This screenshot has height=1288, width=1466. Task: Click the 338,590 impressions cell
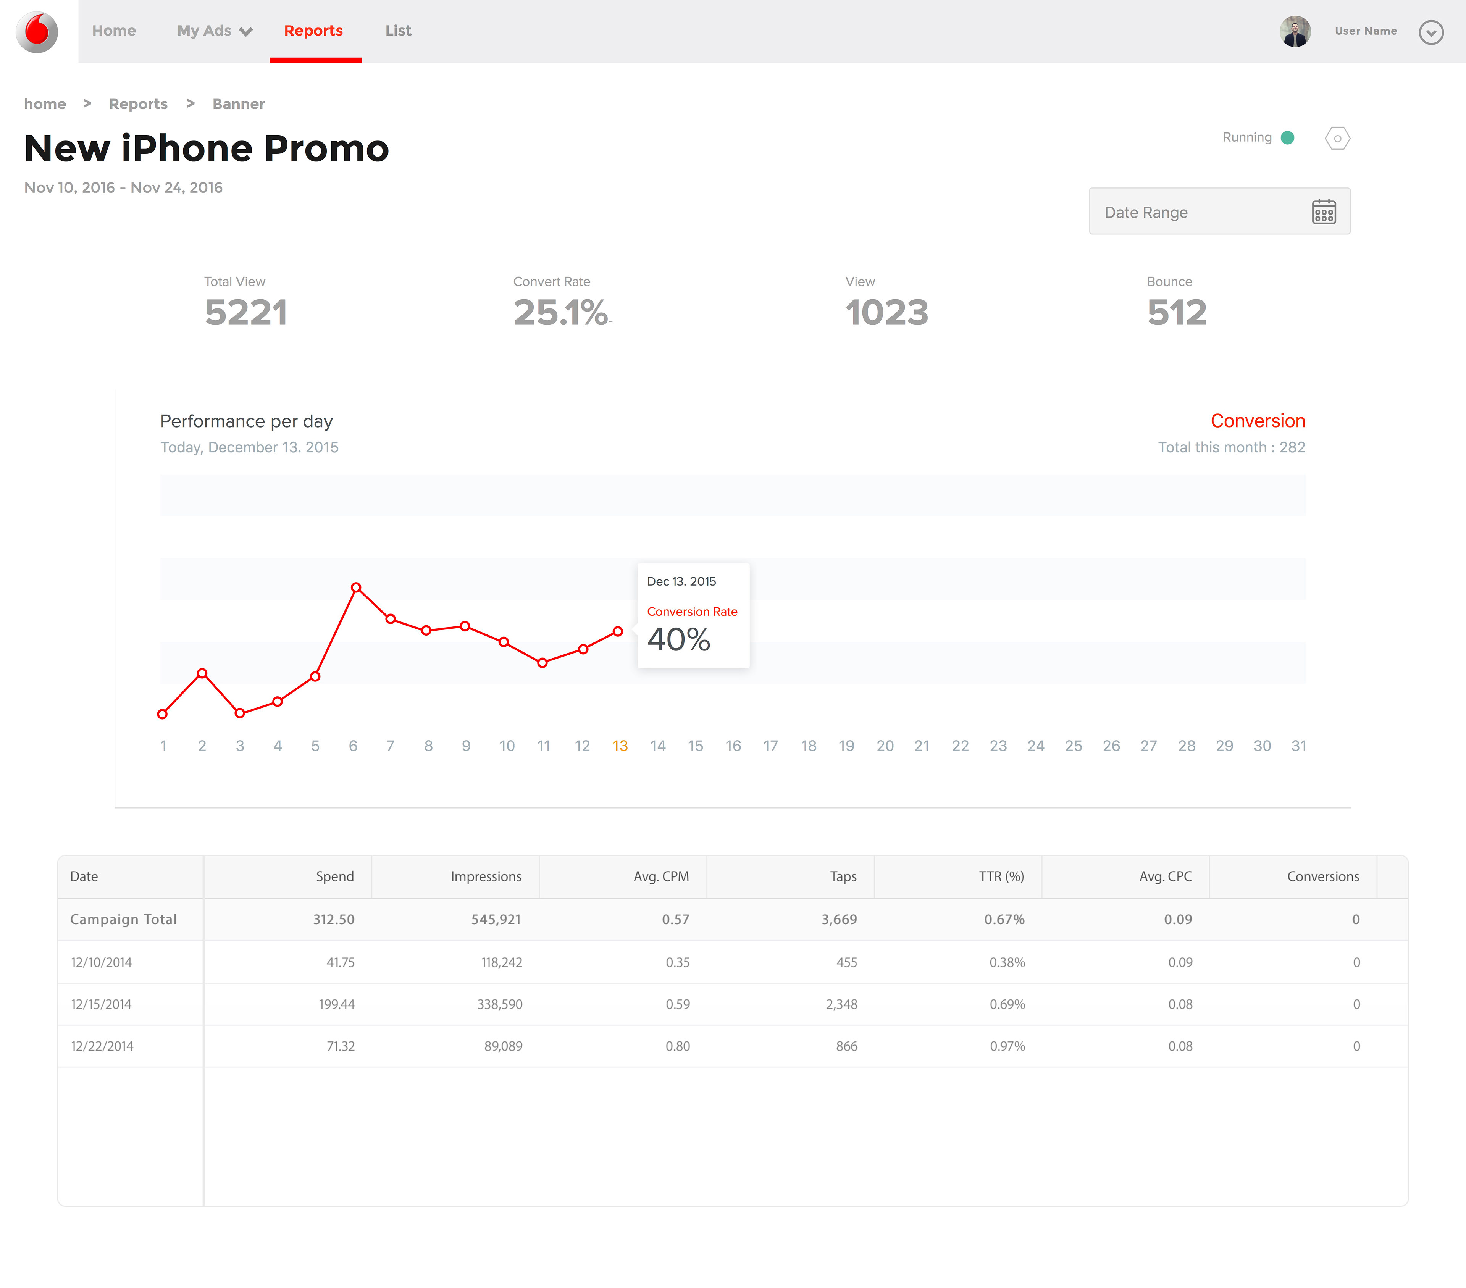click(x=500, y=1004)
